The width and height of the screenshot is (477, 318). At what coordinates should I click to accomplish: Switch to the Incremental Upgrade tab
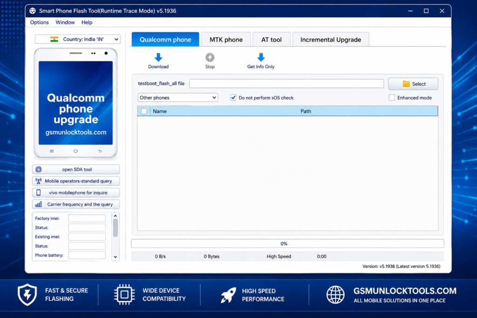(331, 40)
